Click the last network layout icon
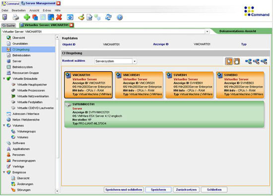The image size is (273, 196). coord(264,61)
